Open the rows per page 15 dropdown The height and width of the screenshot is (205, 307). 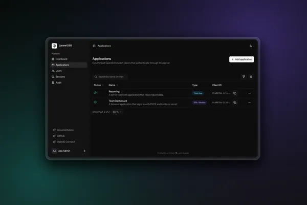click(x=117, y=112)
